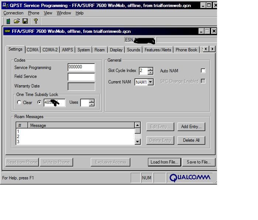Click the Slot Cycle Index value field

(x=143, y=71)
